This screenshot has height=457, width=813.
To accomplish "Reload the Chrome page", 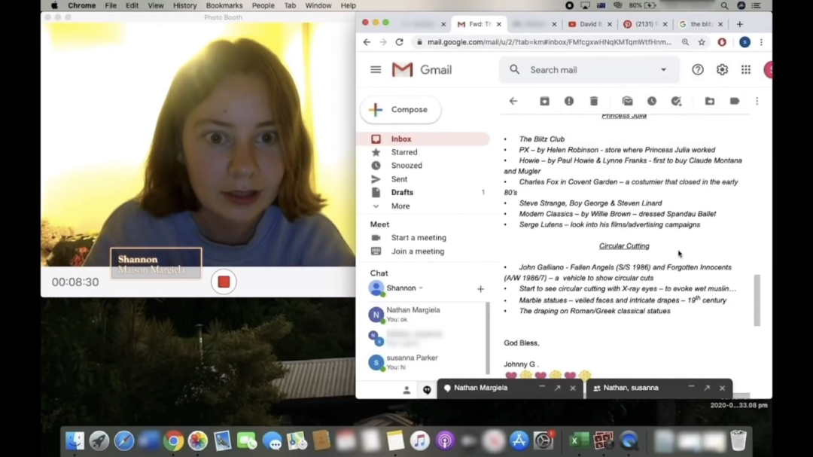I will tap(399, 42).
